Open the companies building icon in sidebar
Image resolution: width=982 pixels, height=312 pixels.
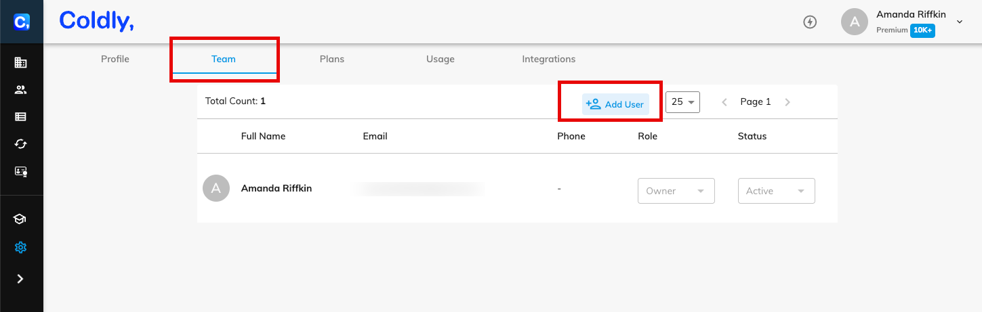tap(20, 63)
